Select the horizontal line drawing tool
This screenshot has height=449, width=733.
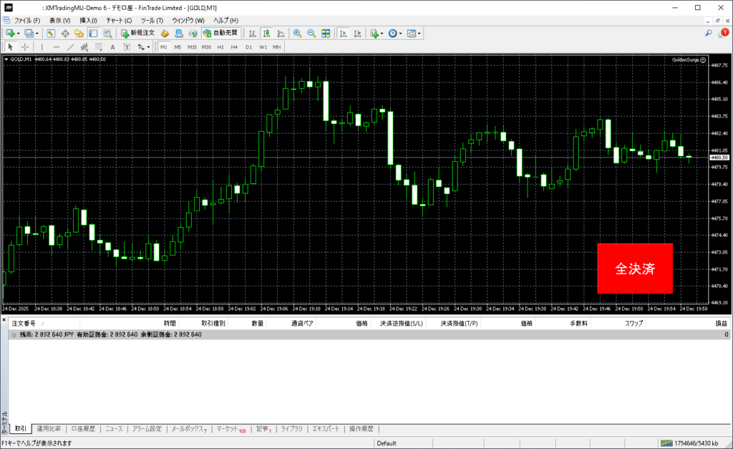(56, 47)
